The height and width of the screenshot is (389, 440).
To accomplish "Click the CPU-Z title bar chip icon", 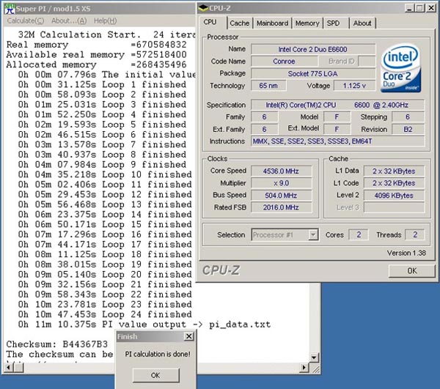I will pos(203,8).
